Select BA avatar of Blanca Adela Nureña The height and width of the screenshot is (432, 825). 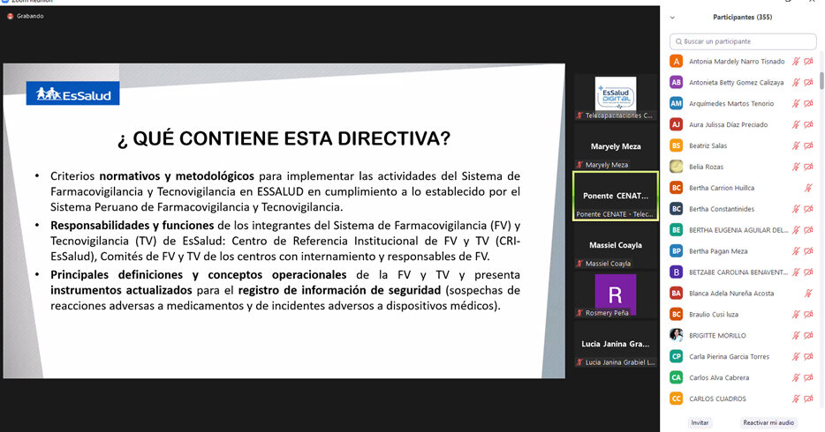click(x=676, y=293)
